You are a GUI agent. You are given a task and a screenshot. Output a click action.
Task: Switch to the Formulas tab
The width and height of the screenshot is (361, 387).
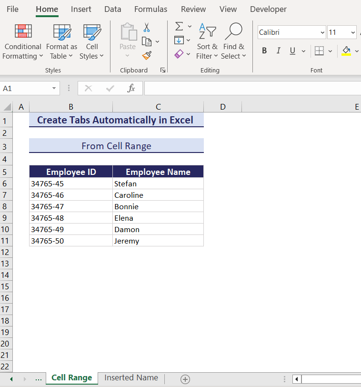point(150,9)
